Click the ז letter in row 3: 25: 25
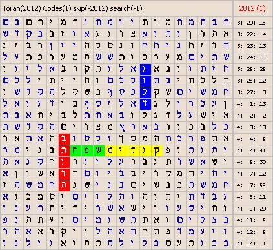Screen dimensions: 273x250 pyautogui.click(x=214, y=69)
